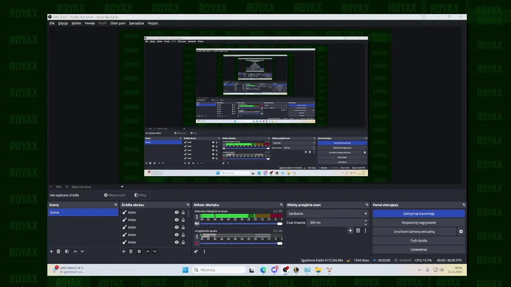Image resolution: width=511 pixels, height=287 pixels.
Task: Pop out the Efekty przejścia scen panel
Action: 367,205
